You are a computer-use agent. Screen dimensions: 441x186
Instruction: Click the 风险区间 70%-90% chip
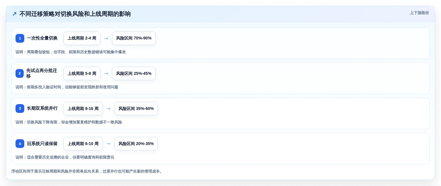click(134, 38)
